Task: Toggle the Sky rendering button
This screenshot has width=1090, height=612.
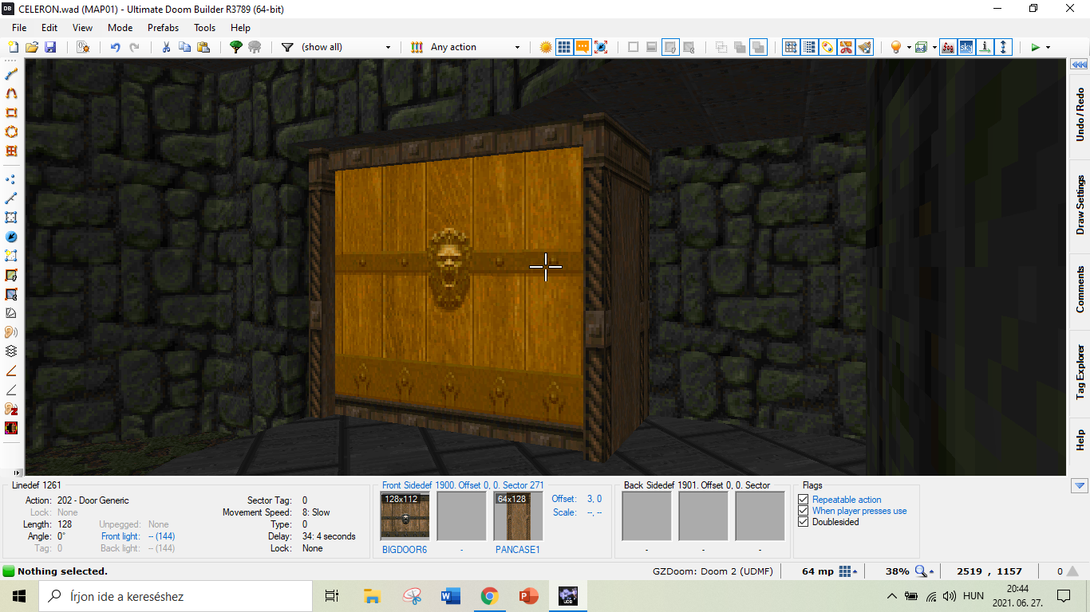Action: [x=966, y=47]
